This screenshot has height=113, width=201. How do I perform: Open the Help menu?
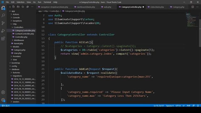[55, 2]
